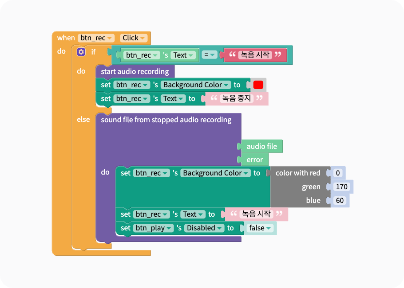Open the Click event dropdown

tap(134, 38)
